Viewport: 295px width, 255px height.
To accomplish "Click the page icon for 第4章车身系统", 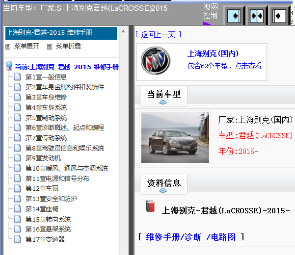I will [18, 107].
